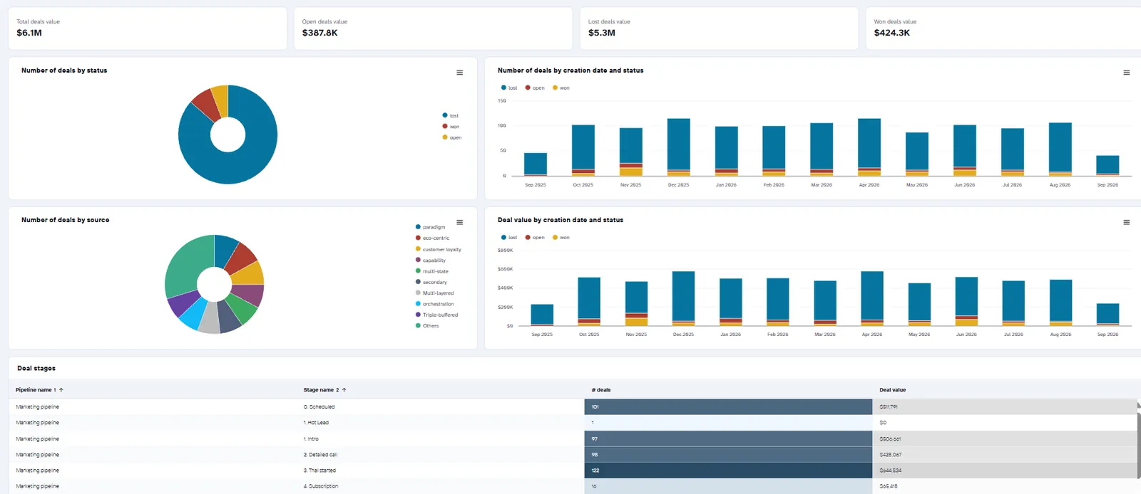
Task: Click the sort arrow next to Pipeline name
Action: 61,390
